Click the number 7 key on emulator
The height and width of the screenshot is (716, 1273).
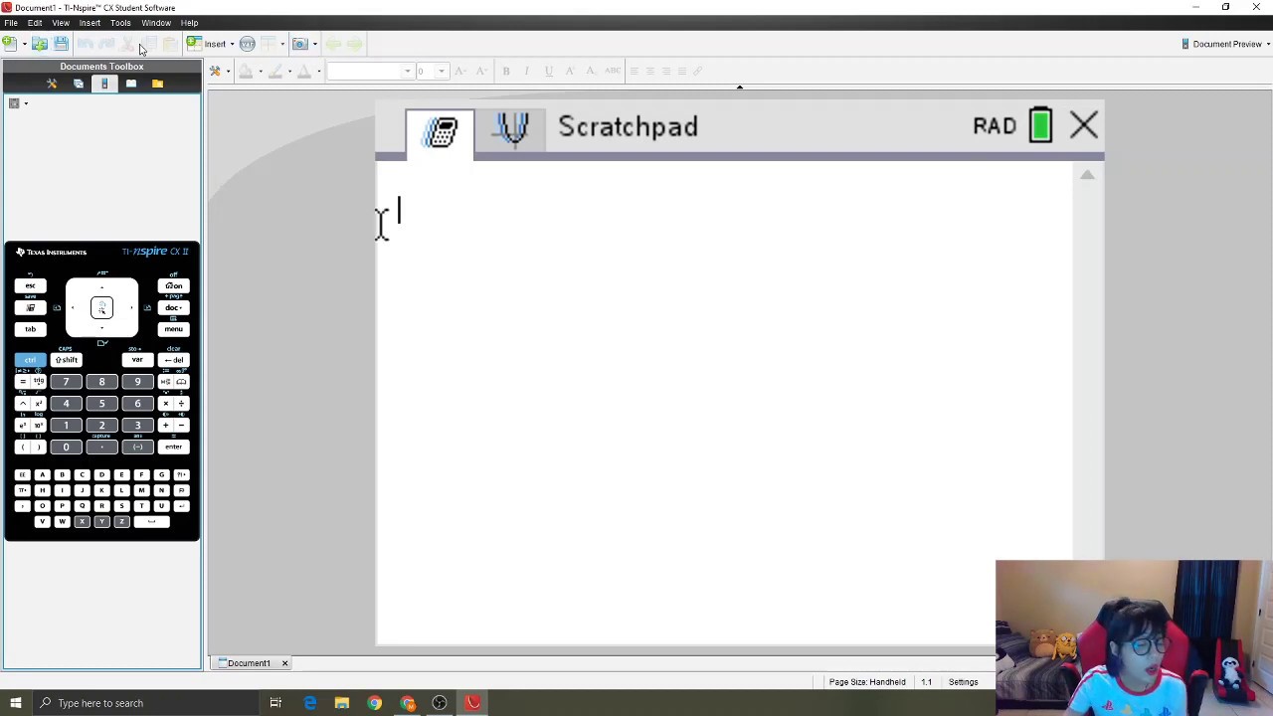tap(66, 382)
